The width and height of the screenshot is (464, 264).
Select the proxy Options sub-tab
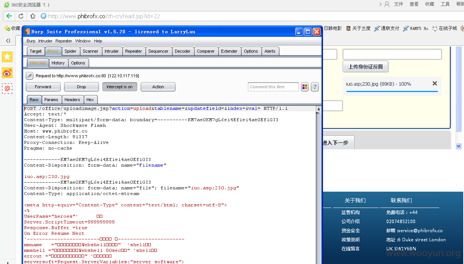(x=78, y=63)
